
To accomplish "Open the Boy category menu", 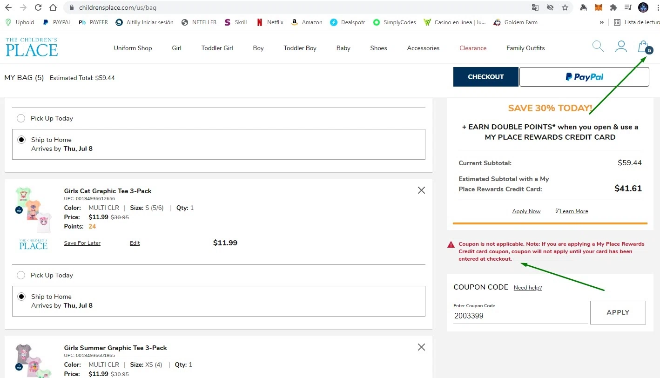I will [x=258, y=48].
